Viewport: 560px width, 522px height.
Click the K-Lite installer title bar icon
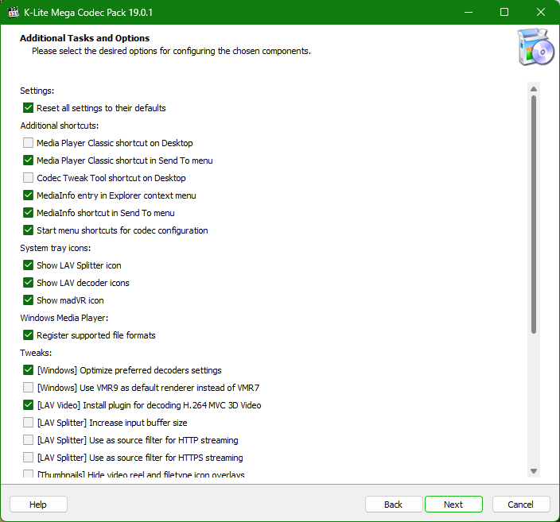(x=14, y=12)
